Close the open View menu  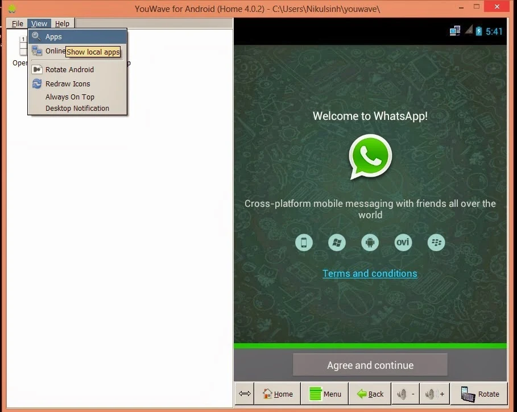39,23
